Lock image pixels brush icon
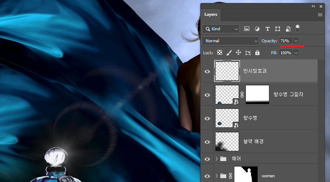The width and height of the screenshot is (330, 182). 229,53
